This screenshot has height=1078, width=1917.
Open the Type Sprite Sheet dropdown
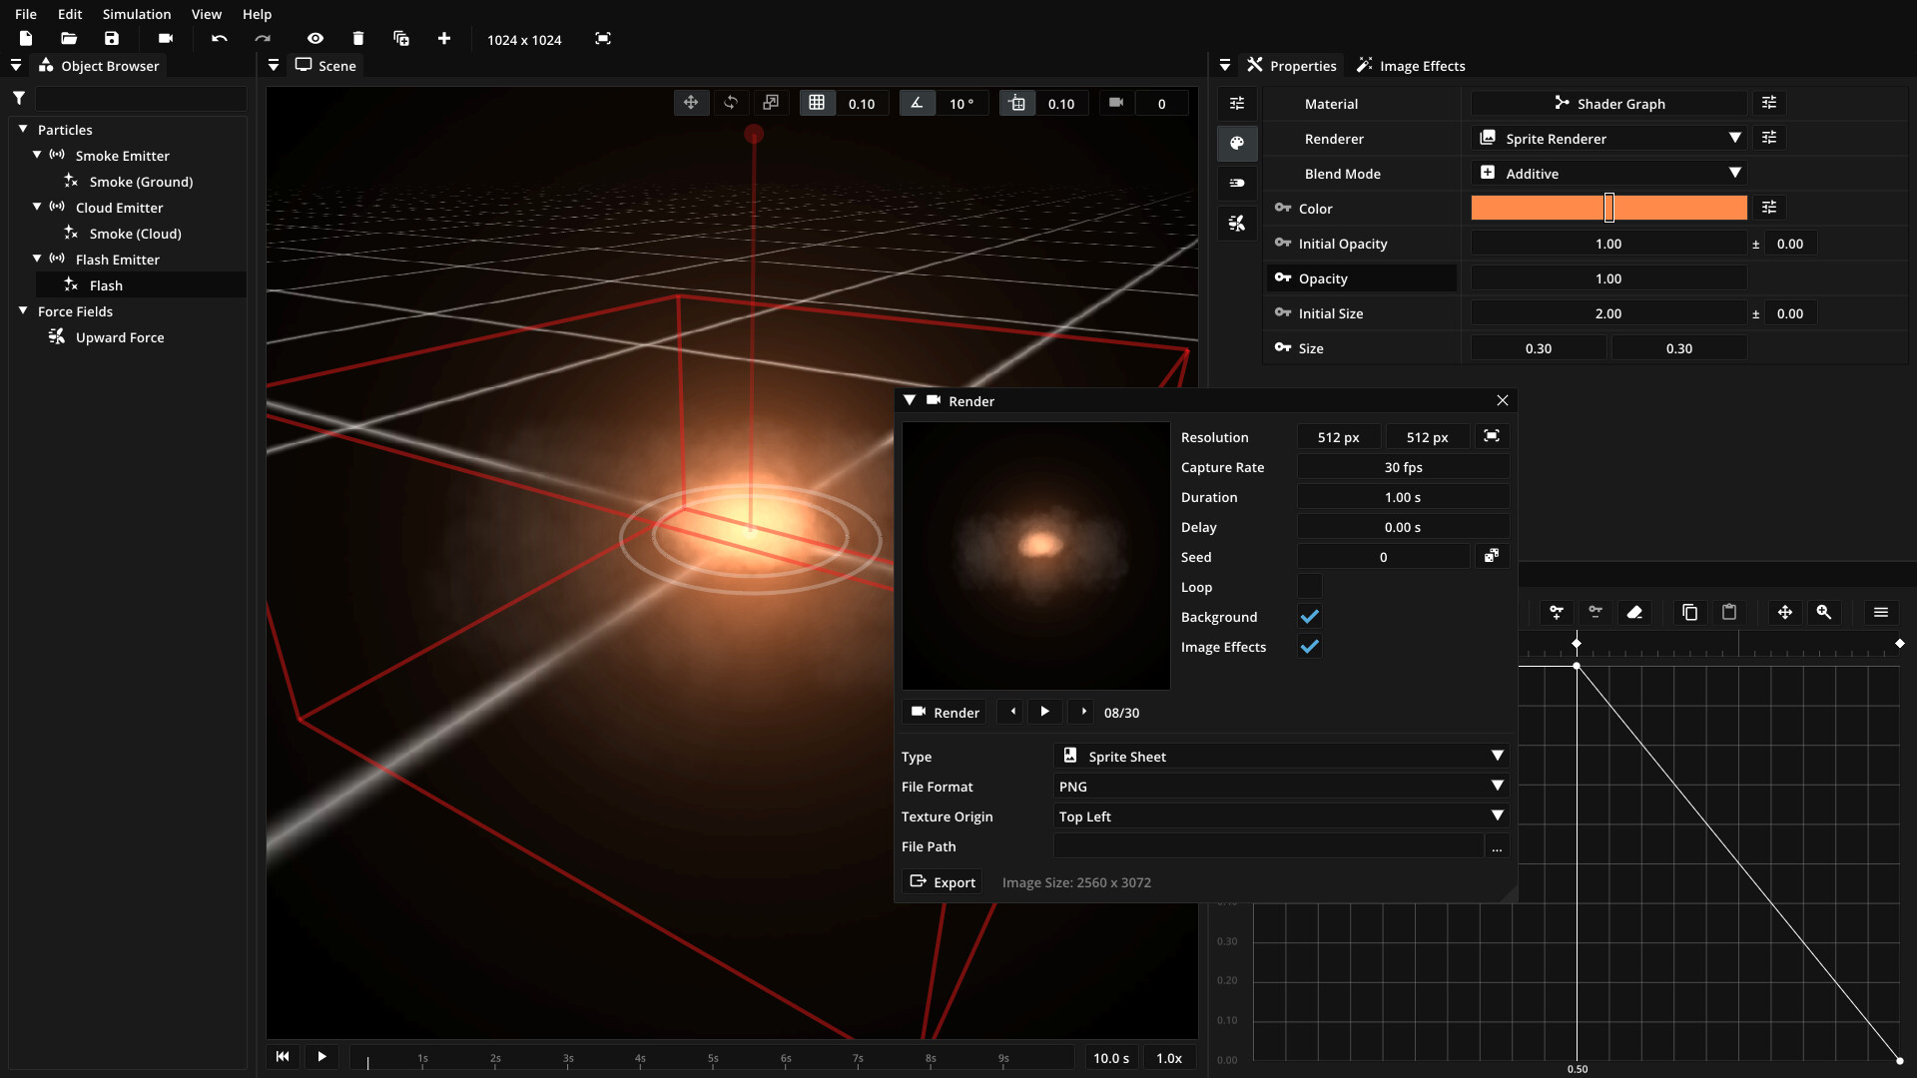[1281, 756]
